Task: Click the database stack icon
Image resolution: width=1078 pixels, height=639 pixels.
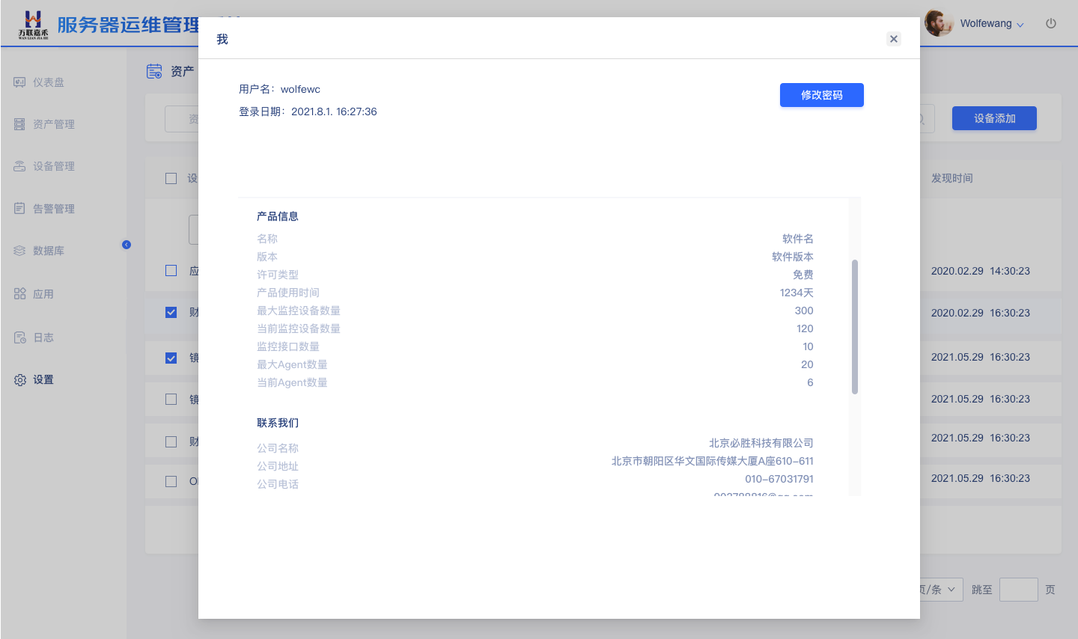Action: tap(19, 251)
